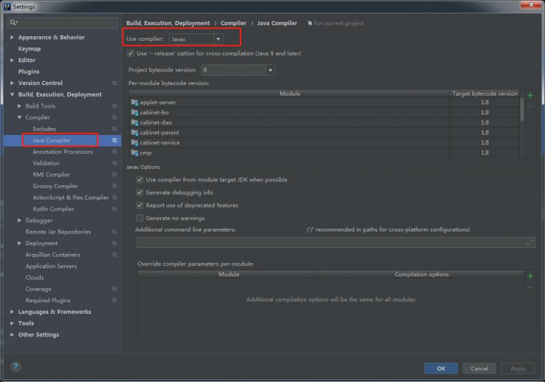
Task: Open Groovy Compiler settings page
Action: pos(55,186)
